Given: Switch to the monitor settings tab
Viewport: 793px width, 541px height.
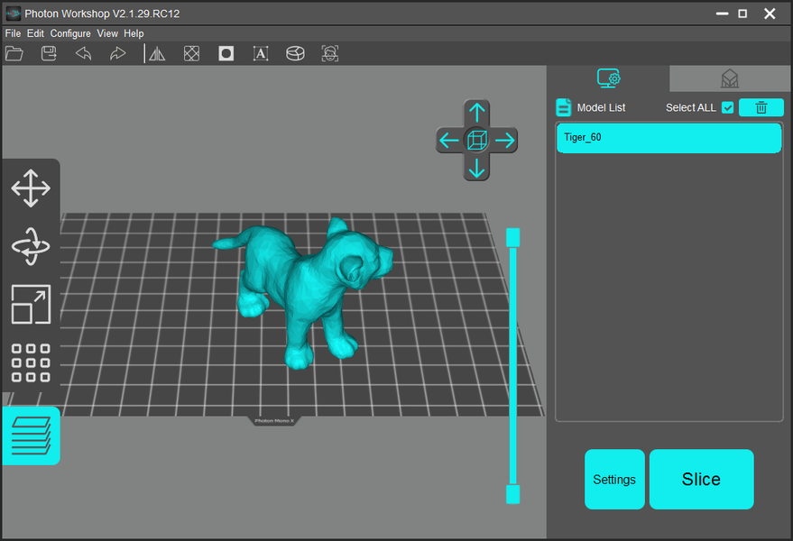Looking at the screenshot, I should 608,78.
